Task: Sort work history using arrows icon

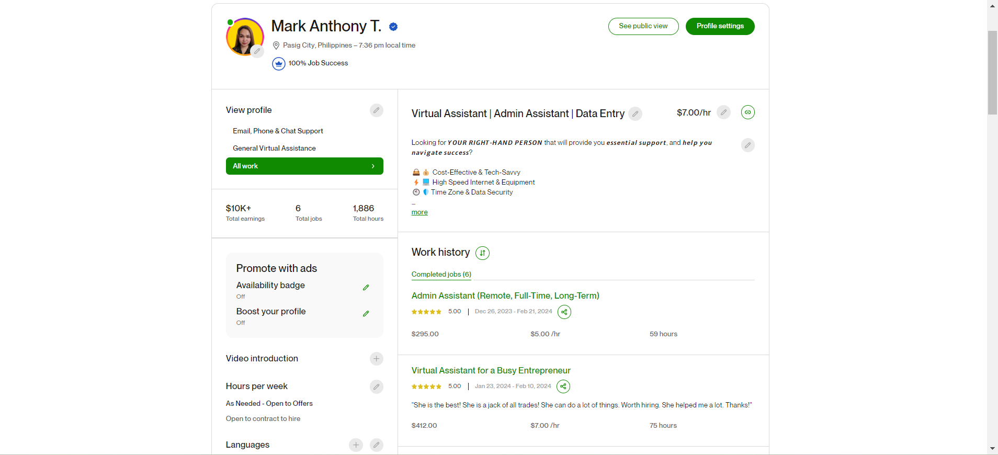Action: coord(482,253)
